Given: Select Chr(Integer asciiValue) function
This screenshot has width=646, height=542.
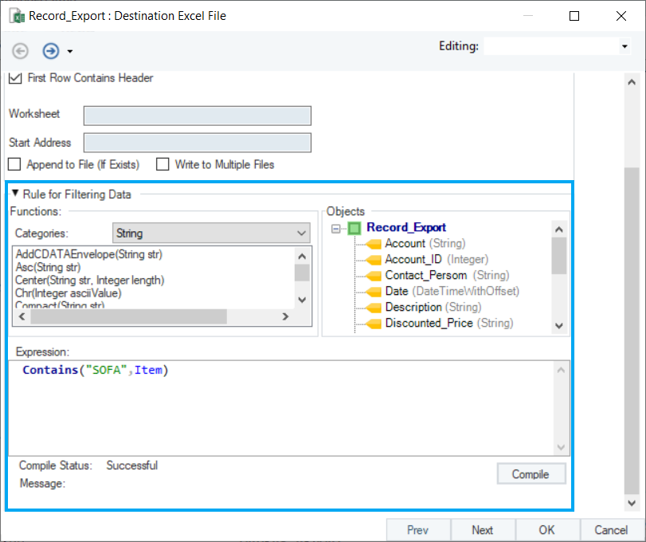Looking at the screenshot, I should point(69,293).
